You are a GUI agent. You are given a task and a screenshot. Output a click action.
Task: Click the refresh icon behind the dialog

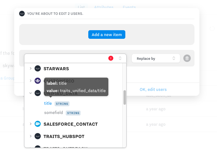[x=212, y=29]
